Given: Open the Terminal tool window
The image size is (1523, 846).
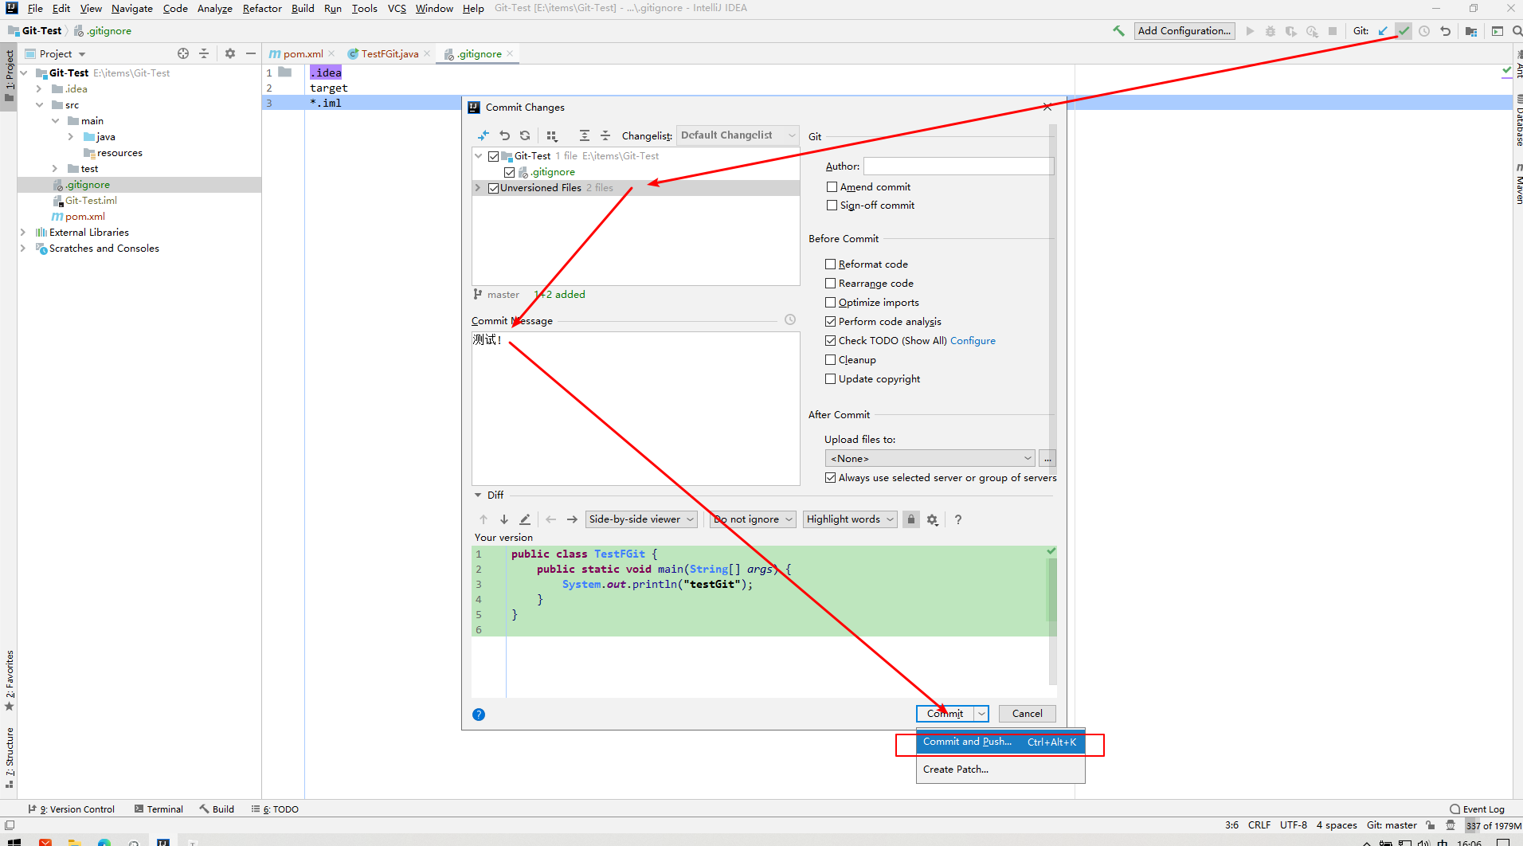Looking at the screenshot, I should click(159, 809).
